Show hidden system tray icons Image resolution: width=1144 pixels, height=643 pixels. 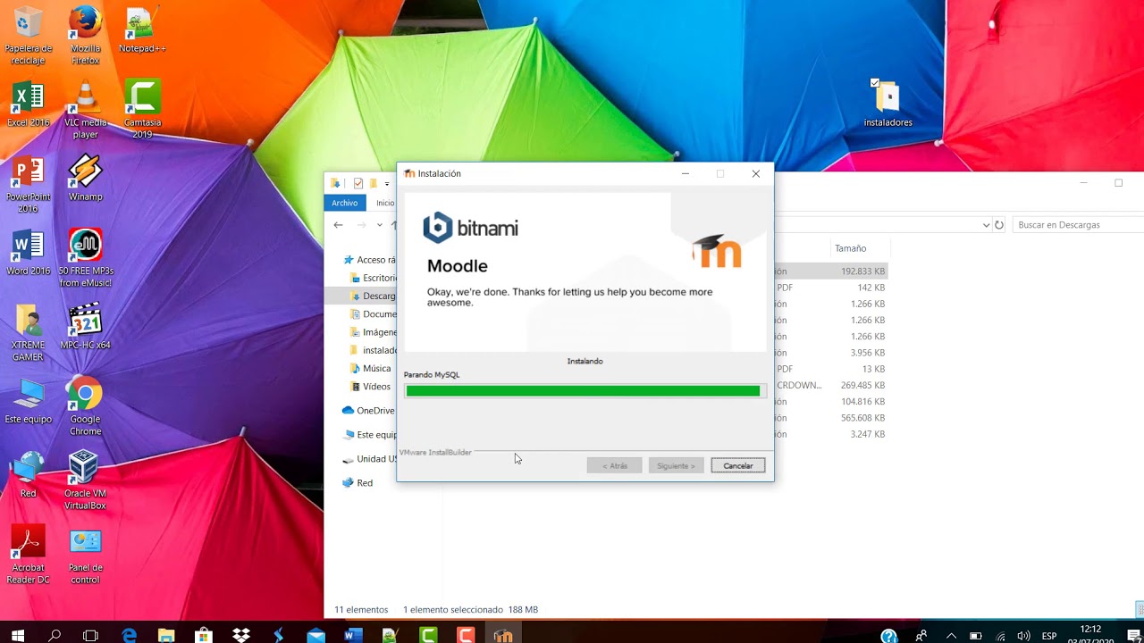(x=951, y=636)
